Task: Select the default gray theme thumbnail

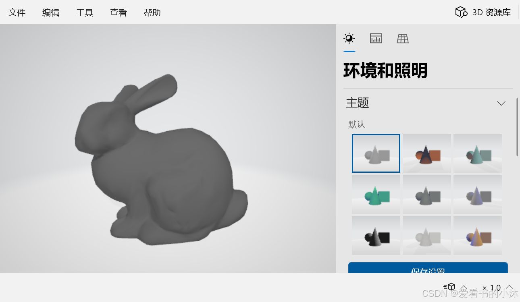Action: [376, 153]
